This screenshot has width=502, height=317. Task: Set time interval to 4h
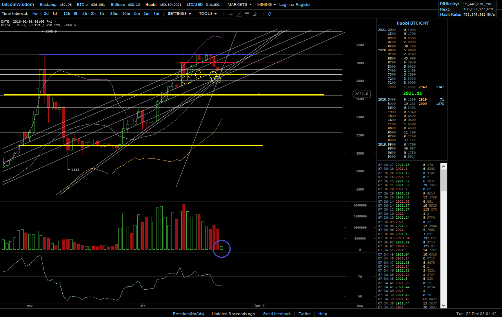point(85,14)
